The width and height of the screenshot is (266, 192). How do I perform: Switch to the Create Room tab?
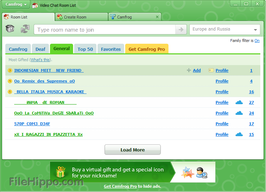[75, 17]
